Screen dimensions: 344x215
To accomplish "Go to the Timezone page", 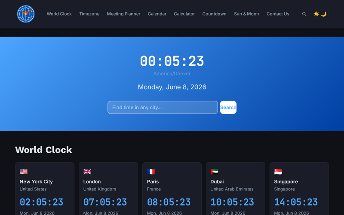I will pyautogui.click(x=89, y=14).
